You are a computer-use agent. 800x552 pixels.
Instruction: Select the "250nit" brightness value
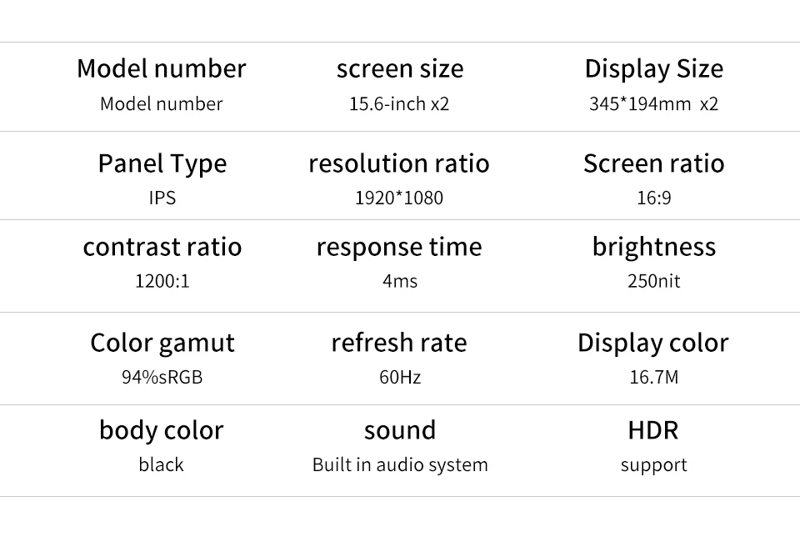[x=653, y=282]
